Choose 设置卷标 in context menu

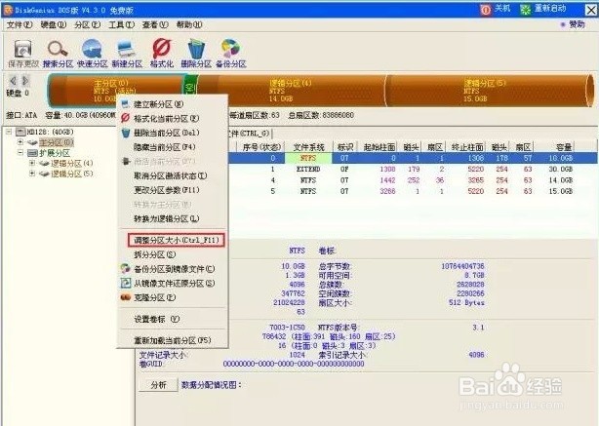click(173, 319)
